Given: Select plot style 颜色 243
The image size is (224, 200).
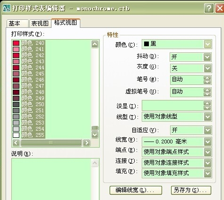Looking at the screenshot, I should 33,61.
